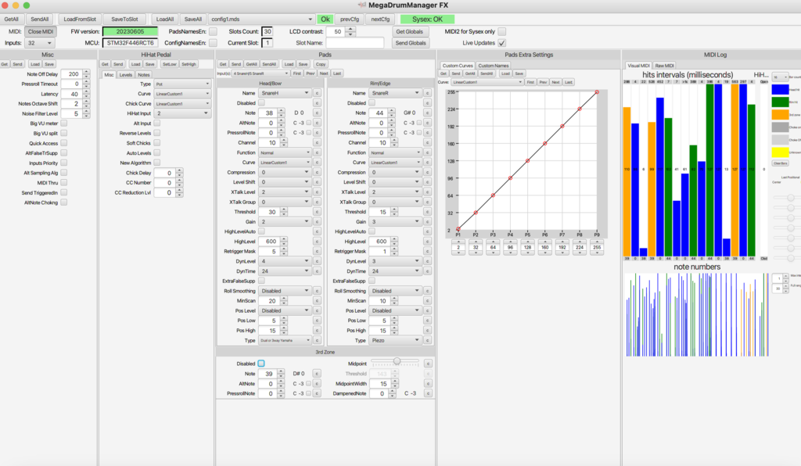Click the 'c' button beside Head/Bow Function

pos(317,152)
